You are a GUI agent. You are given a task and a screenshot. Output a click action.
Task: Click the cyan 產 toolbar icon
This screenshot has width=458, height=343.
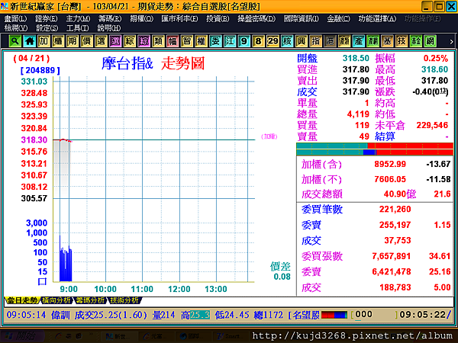(359, 41)
